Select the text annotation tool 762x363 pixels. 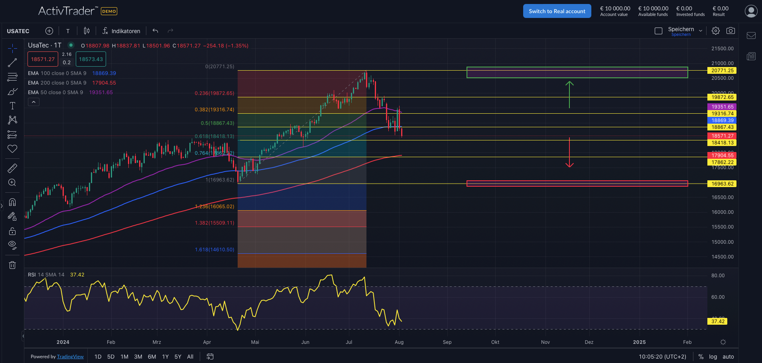coord(12,106)
